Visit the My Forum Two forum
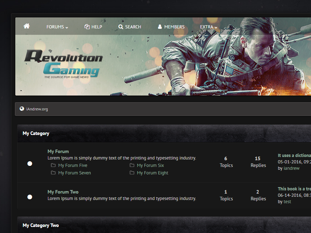Image resolution: width=311 pixels, height=233 pixels. 63,191
